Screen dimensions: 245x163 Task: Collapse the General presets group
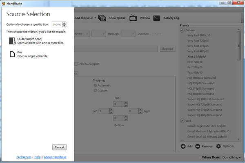[182, 30]
